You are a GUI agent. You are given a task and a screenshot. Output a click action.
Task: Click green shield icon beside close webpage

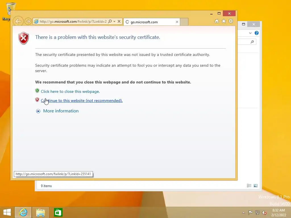[x=37, y=91]
